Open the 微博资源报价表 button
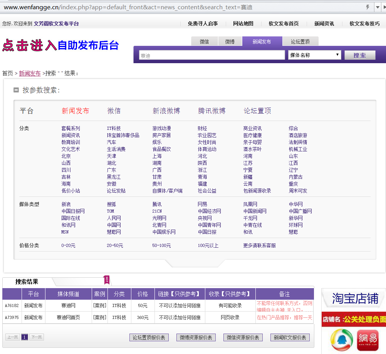The image size is (386, 354). [196, 337]
